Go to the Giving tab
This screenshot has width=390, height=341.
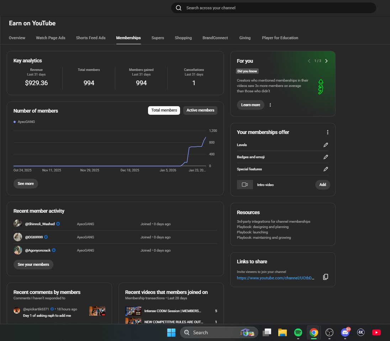pos(245,38)
